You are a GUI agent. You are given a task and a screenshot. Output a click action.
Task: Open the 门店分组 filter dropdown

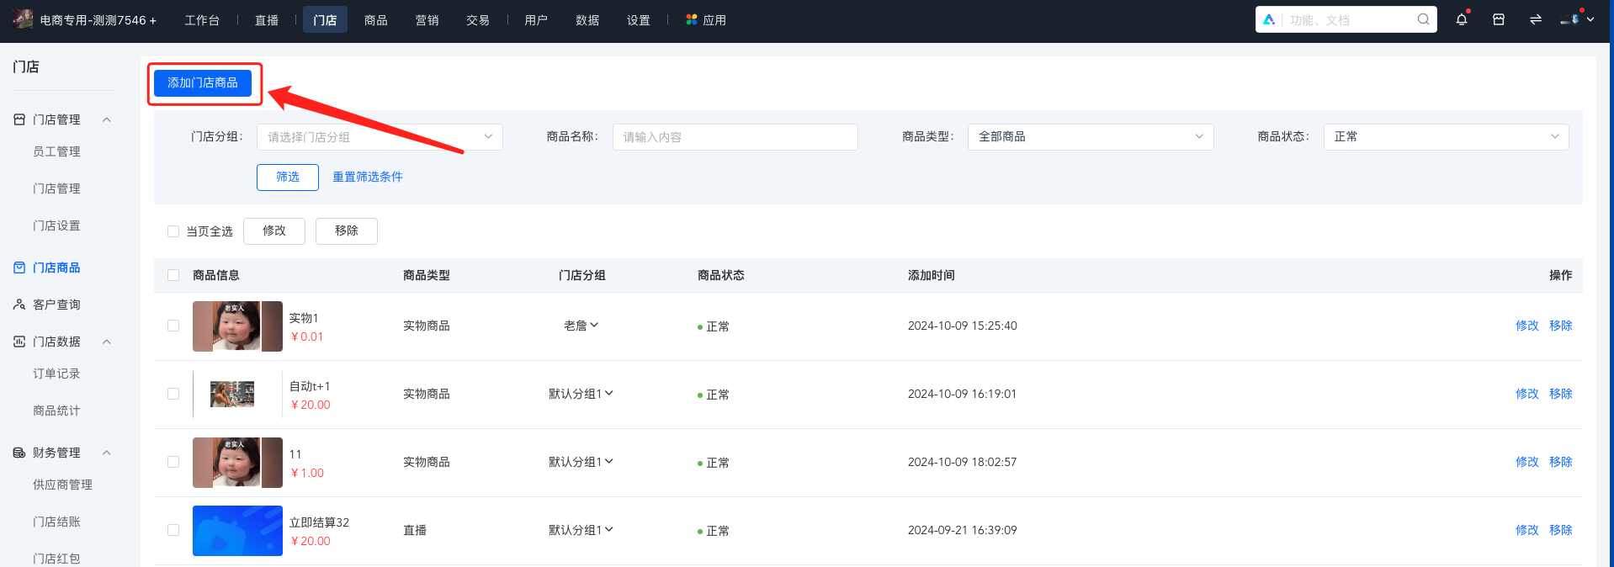coord(380,137)
